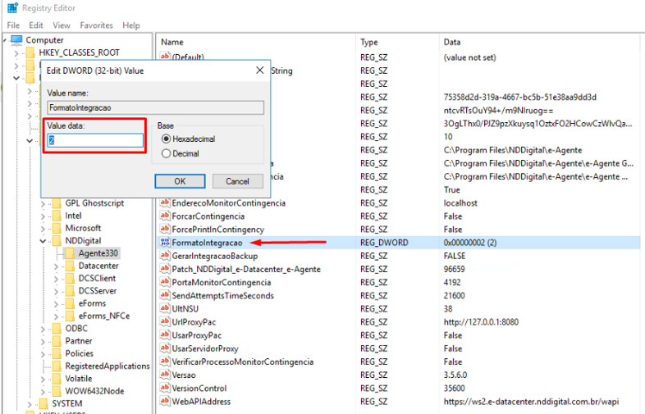This screenshot has height=414, width=645.
Task: Click the FormatoIntegracao DWORD value icon
Action: (x=164, y=243)
